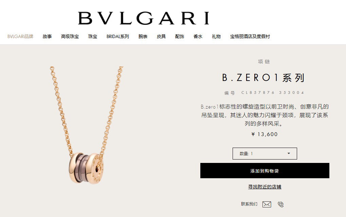
Task: Click the phone contact icon
Action: [x=281, y=204]
